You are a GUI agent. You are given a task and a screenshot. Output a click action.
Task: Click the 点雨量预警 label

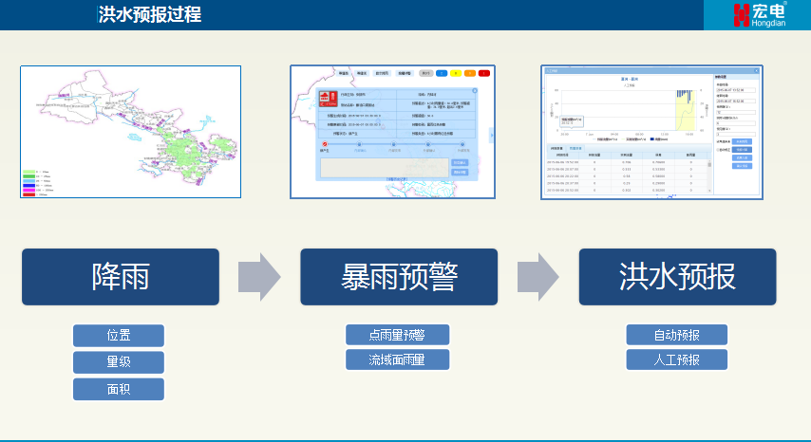(x=397, y=335)
